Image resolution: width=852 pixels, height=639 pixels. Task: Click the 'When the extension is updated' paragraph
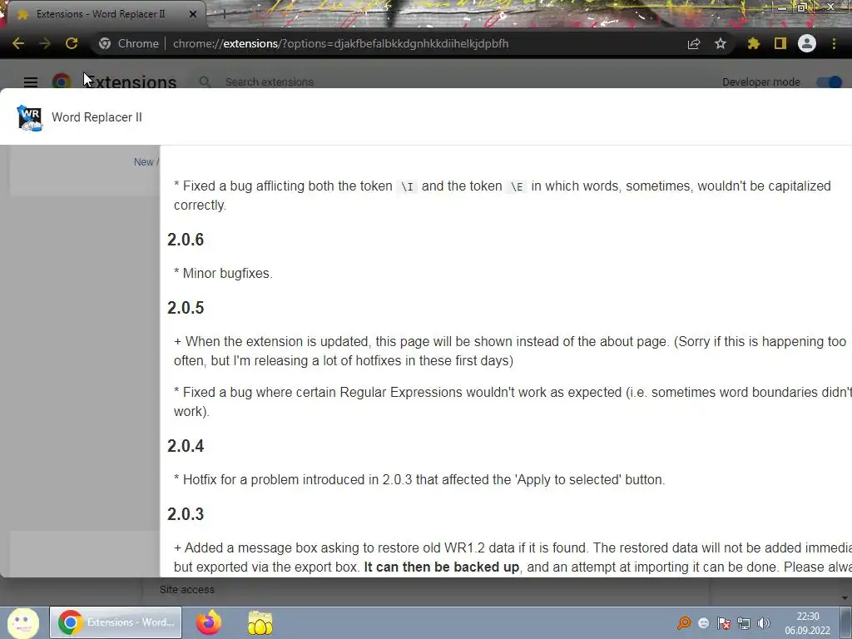510,351
